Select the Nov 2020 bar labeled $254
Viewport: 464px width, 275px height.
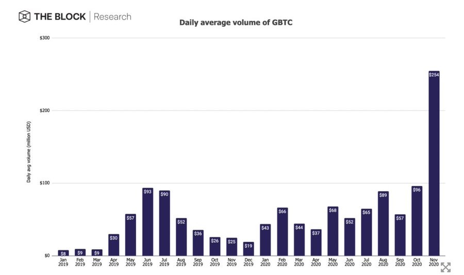coord(434,163)
